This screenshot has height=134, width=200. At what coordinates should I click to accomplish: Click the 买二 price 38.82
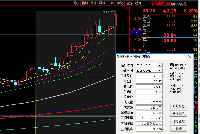(171, 45)
